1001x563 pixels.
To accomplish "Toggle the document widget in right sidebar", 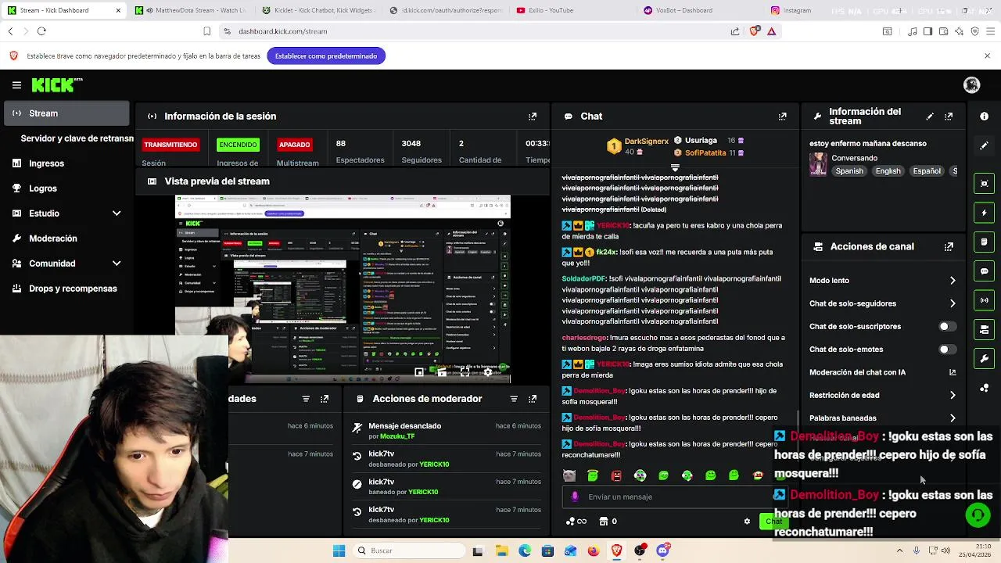I will click(x=985, y=242).
